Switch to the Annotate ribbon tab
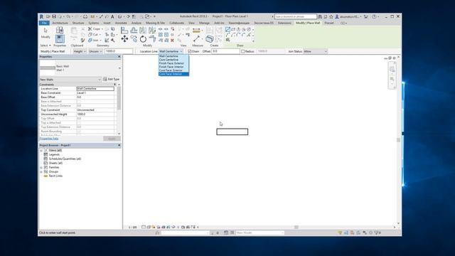The image size is (455, 256). 121,23
